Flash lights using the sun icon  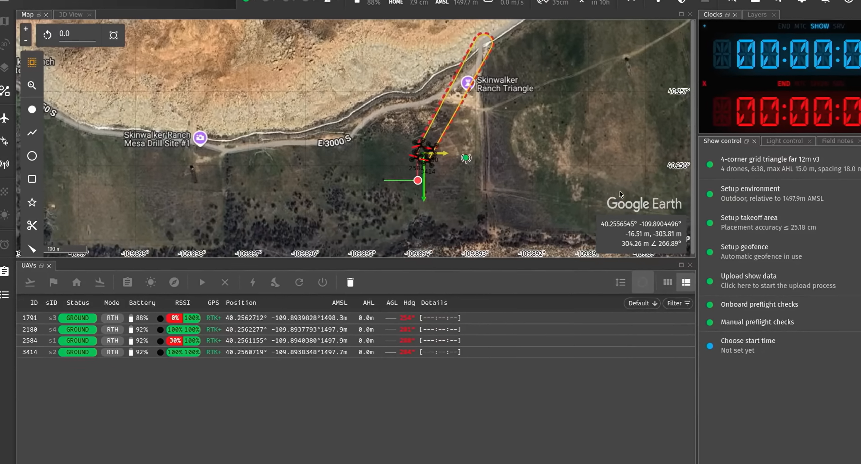151,282
